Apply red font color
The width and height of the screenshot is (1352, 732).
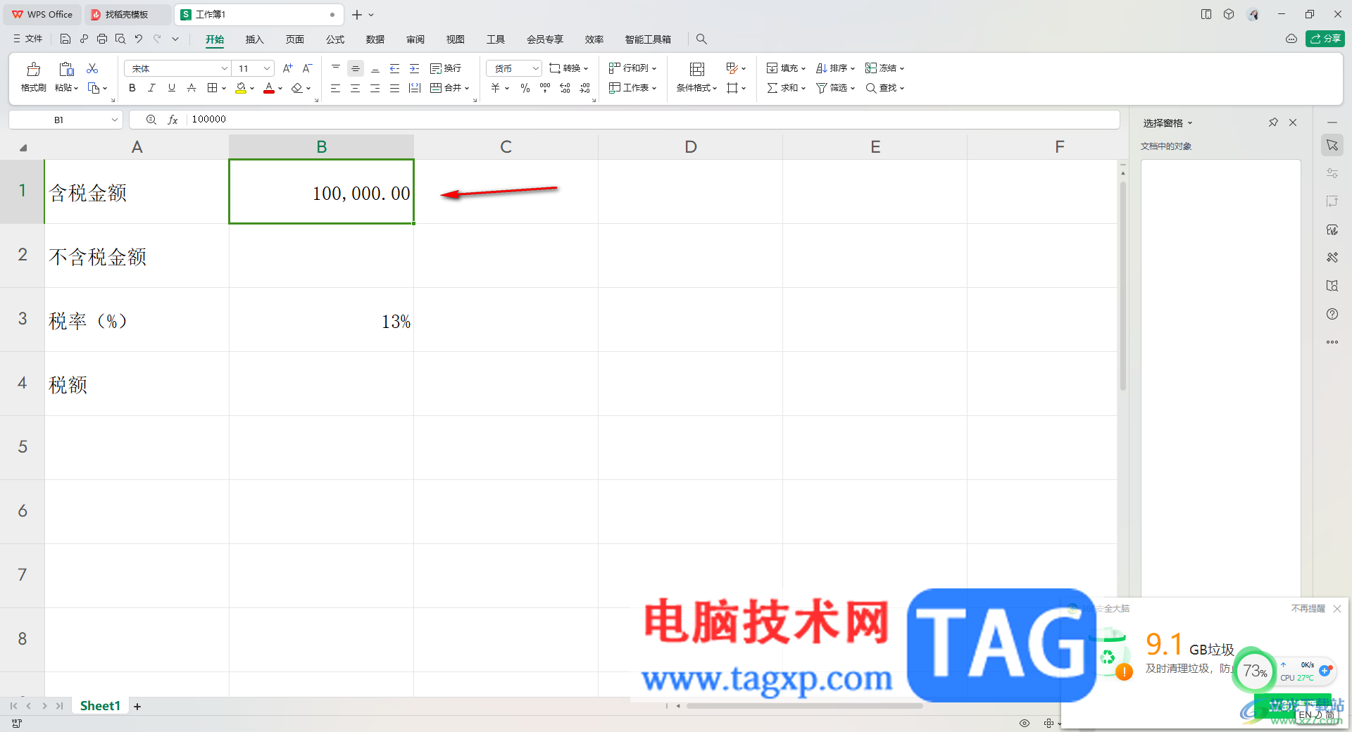(x=268, y=88)
